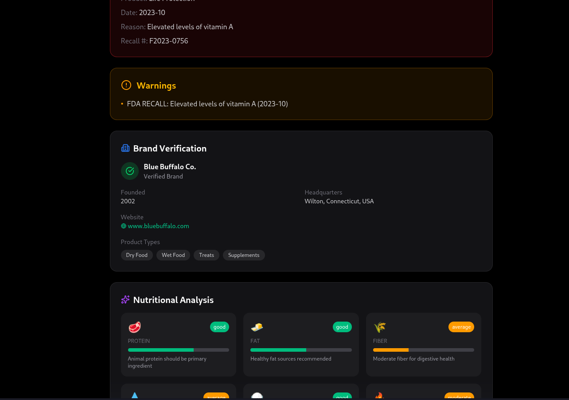
Task: Click the recall number F2023-0756
Action: tap(169, 41)
